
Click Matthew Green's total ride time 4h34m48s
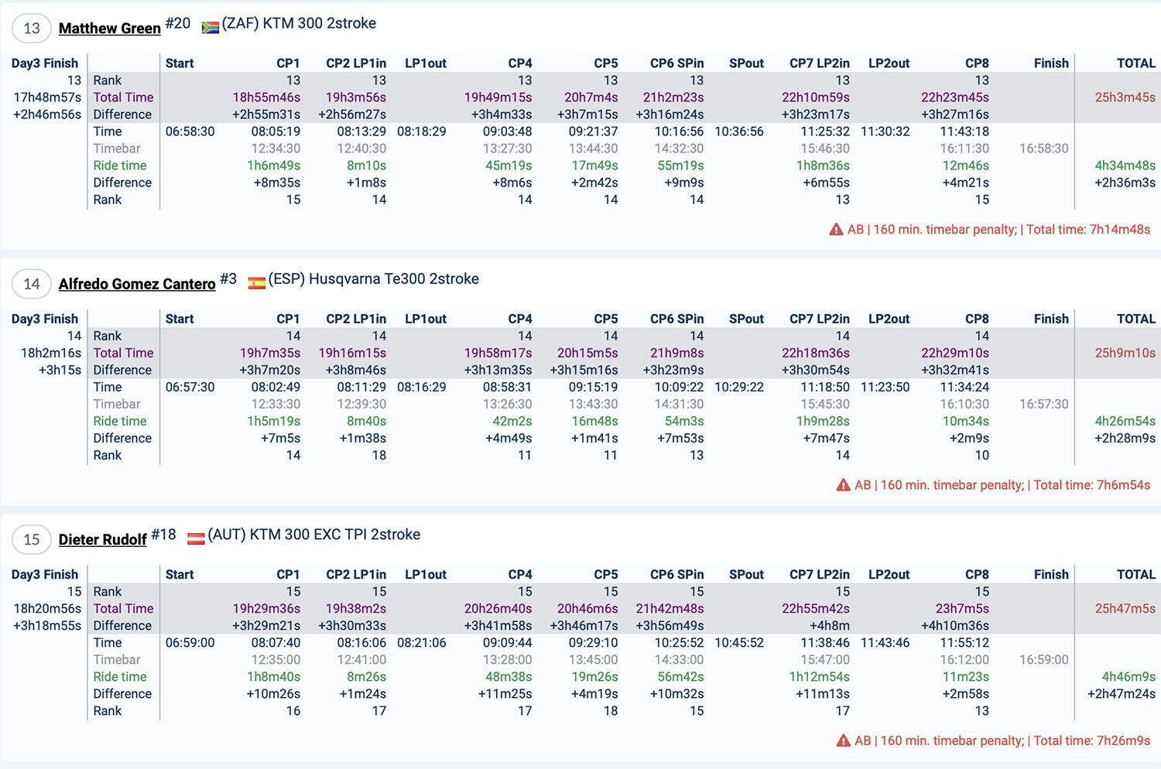click(1125, 166)
